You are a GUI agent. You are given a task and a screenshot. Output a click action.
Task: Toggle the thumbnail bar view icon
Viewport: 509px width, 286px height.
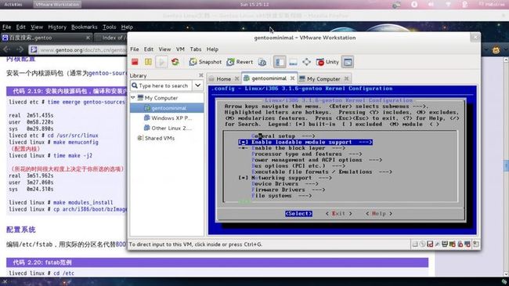(x=293, y=62)
